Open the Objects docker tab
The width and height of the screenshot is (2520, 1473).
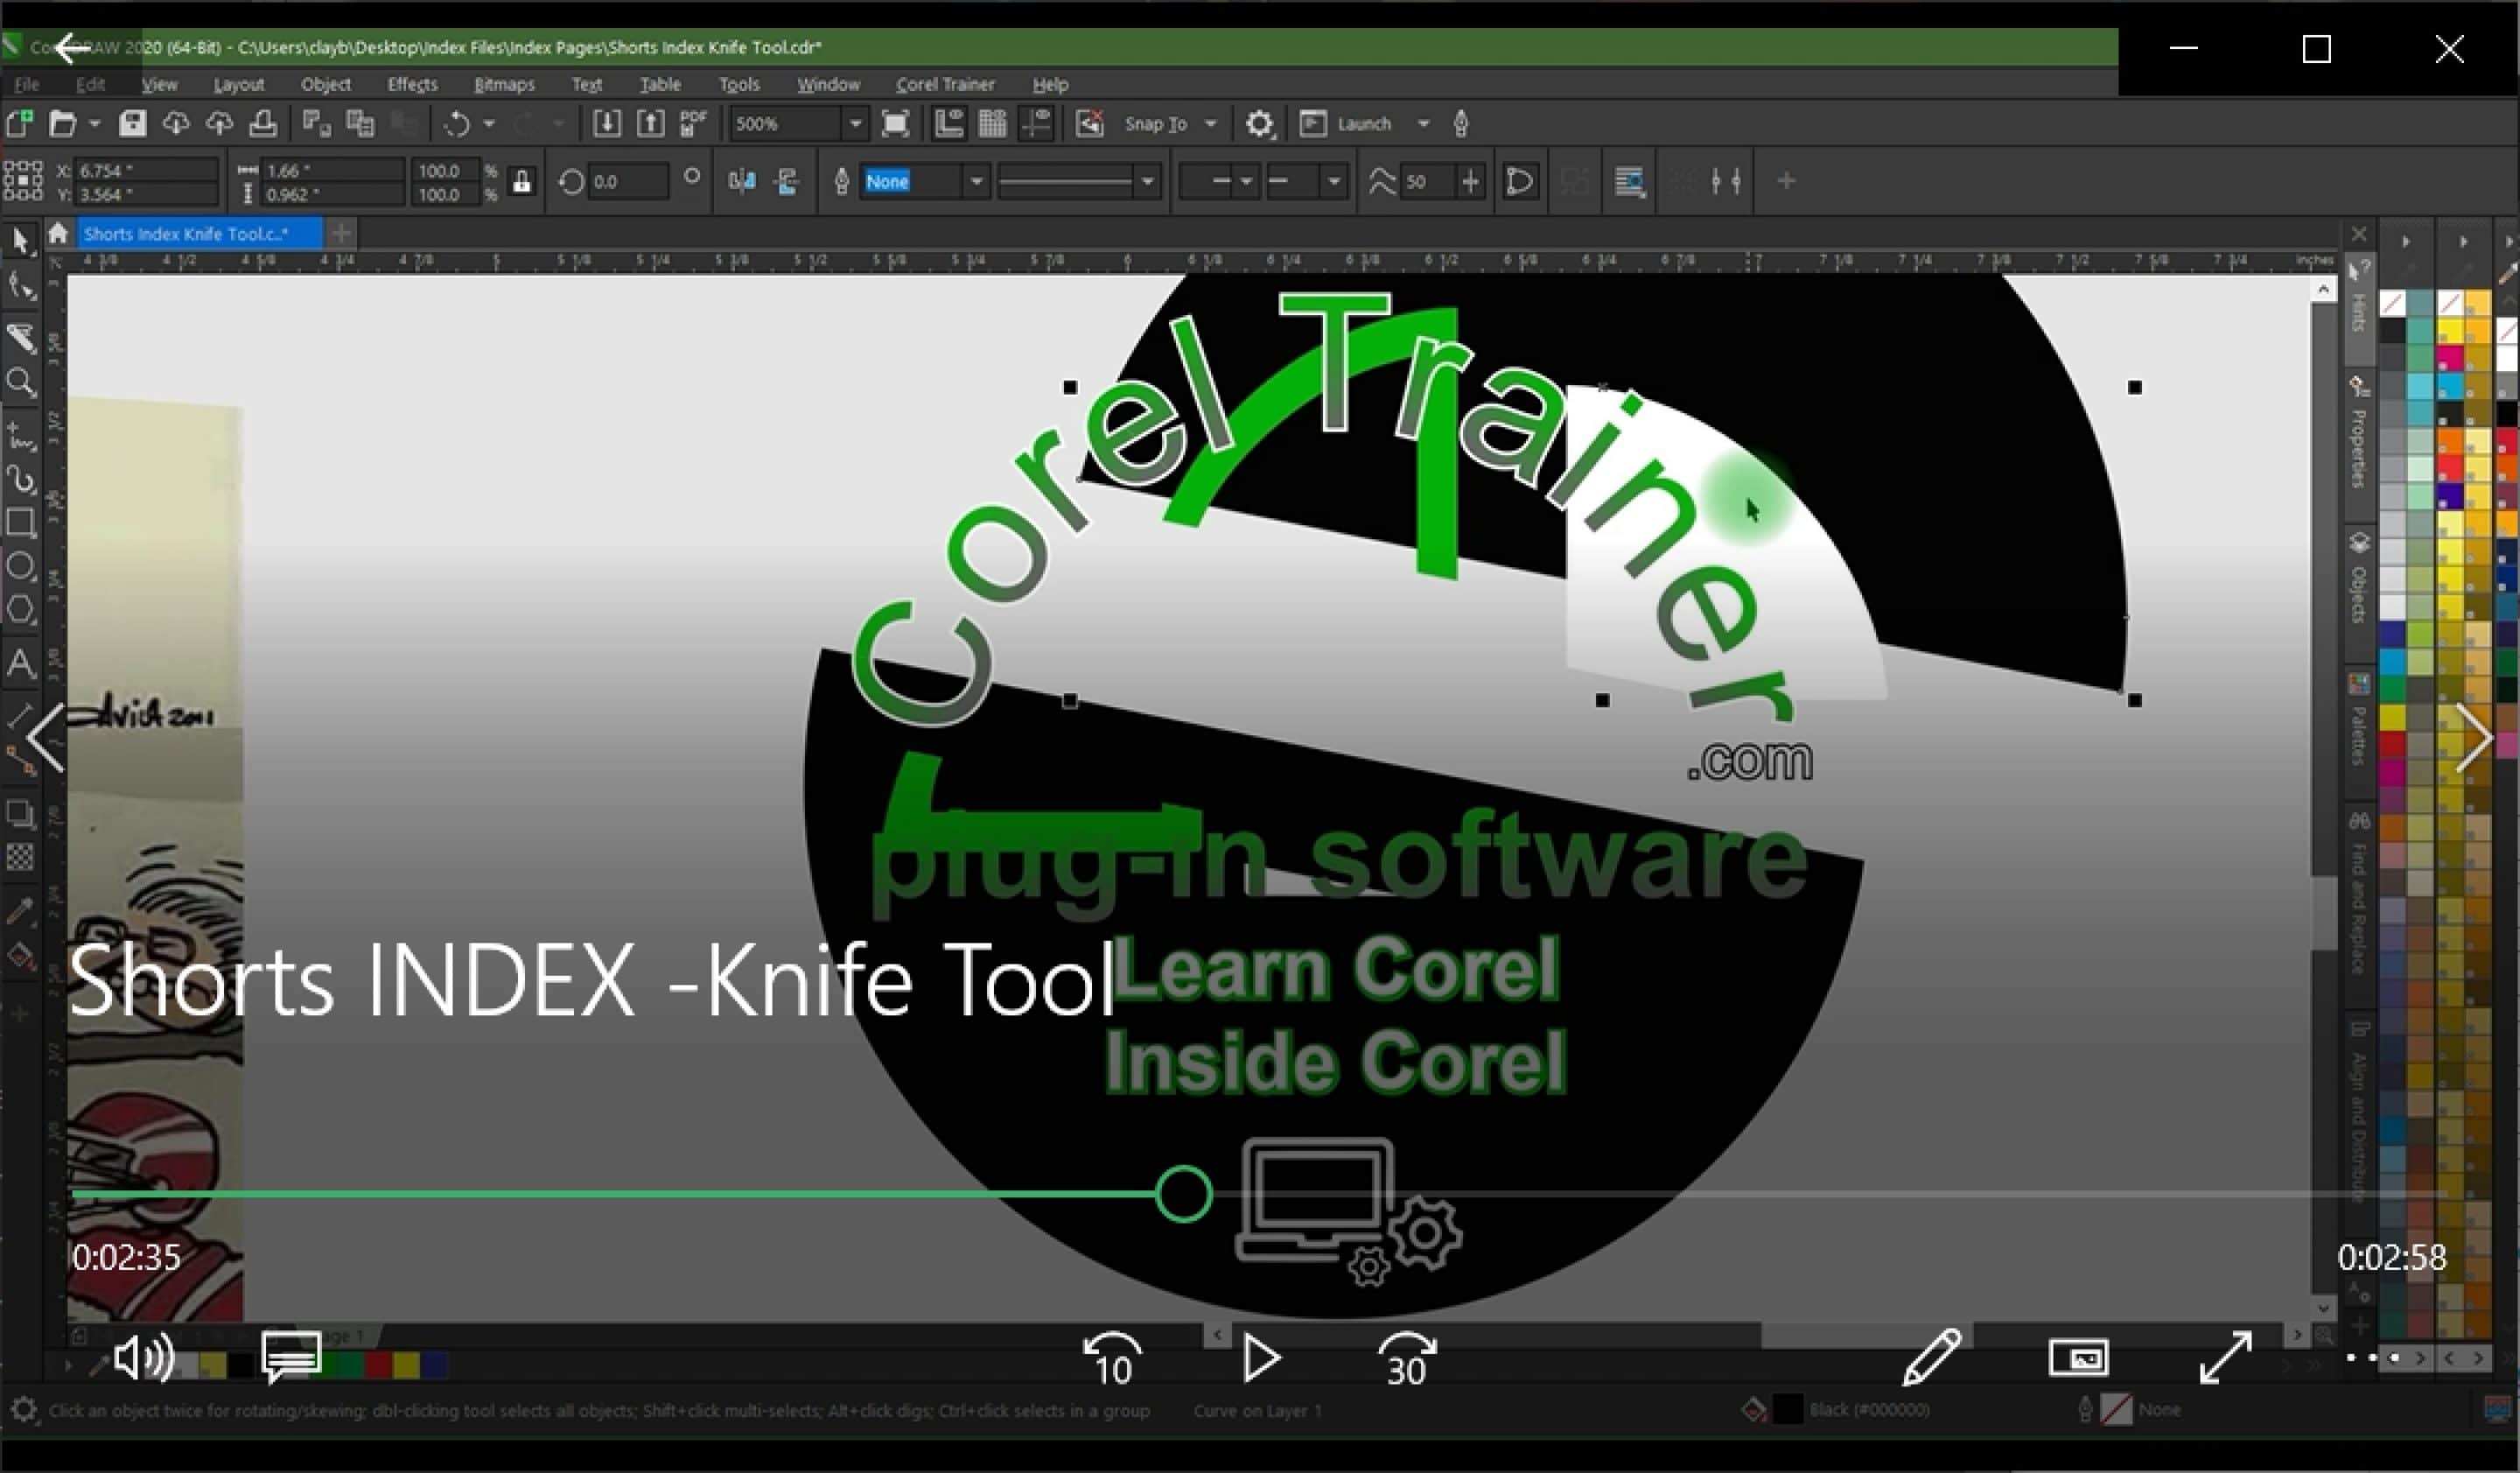(2360, 578)
